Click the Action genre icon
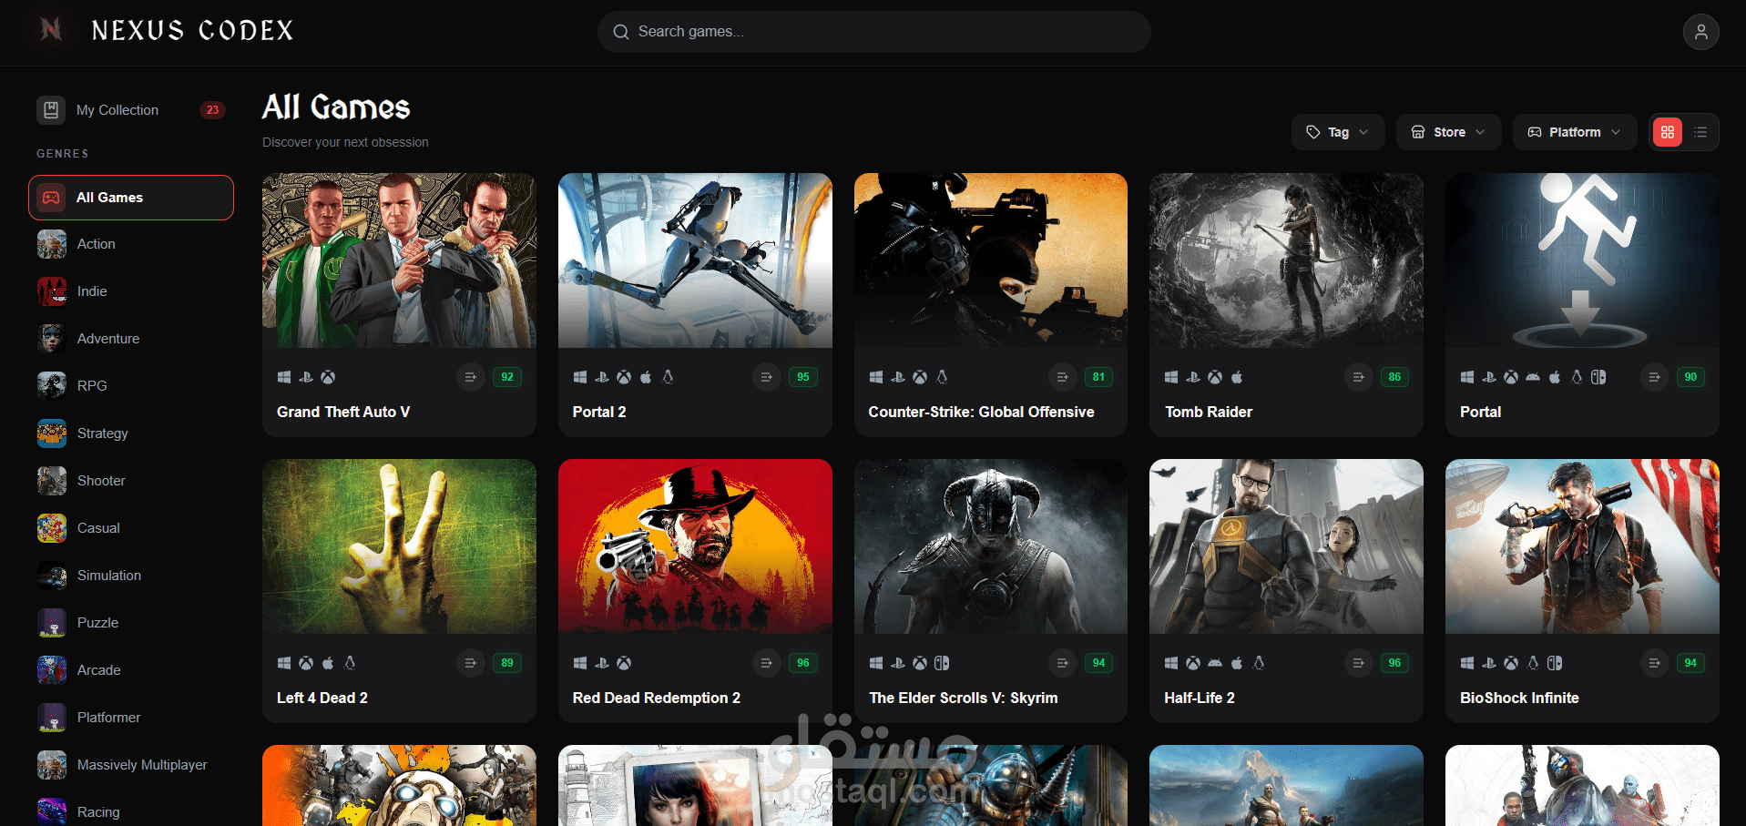 [52, 244]
